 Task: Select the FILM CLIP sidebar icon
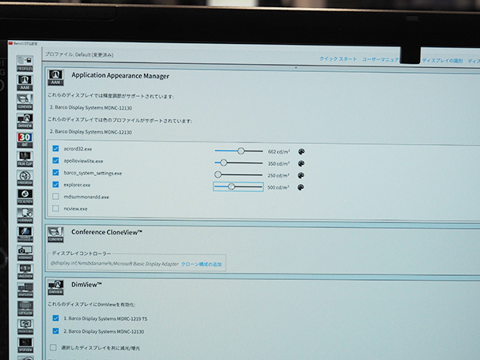pos(25,158)
